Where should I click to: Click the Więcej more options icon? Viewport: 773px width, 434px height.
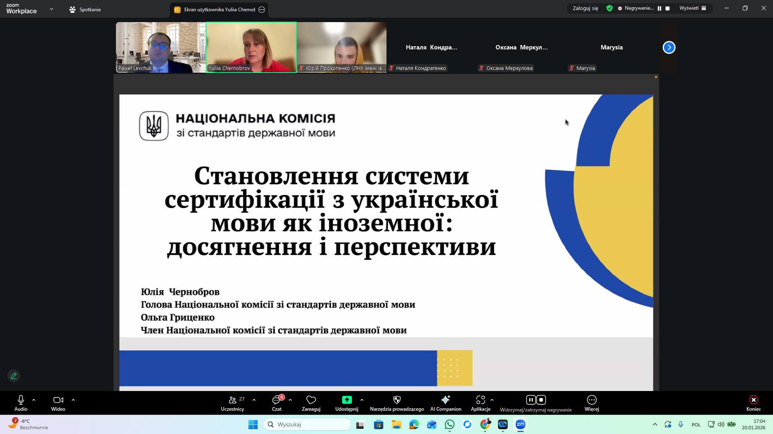point(591,400)
